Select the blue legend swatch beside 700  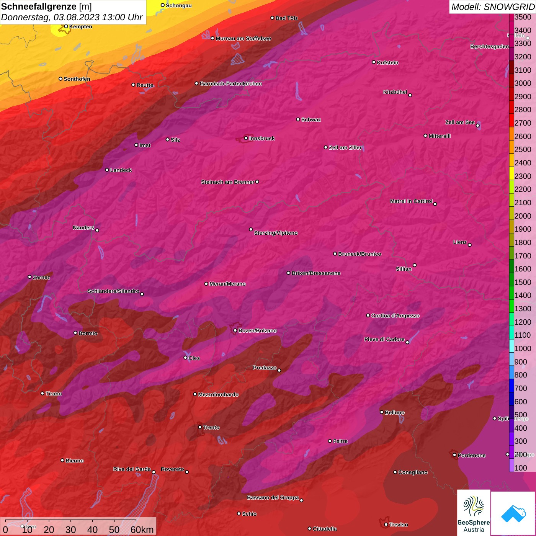(511, 386)
